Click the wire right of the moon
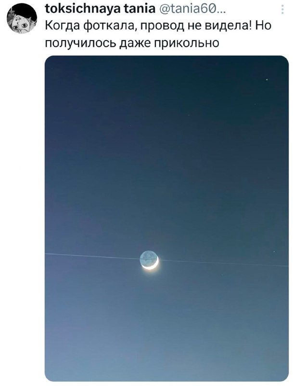The image size is (294, 386). coord(221,263)
